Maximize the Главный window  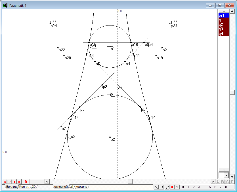(x=220, y=5)
